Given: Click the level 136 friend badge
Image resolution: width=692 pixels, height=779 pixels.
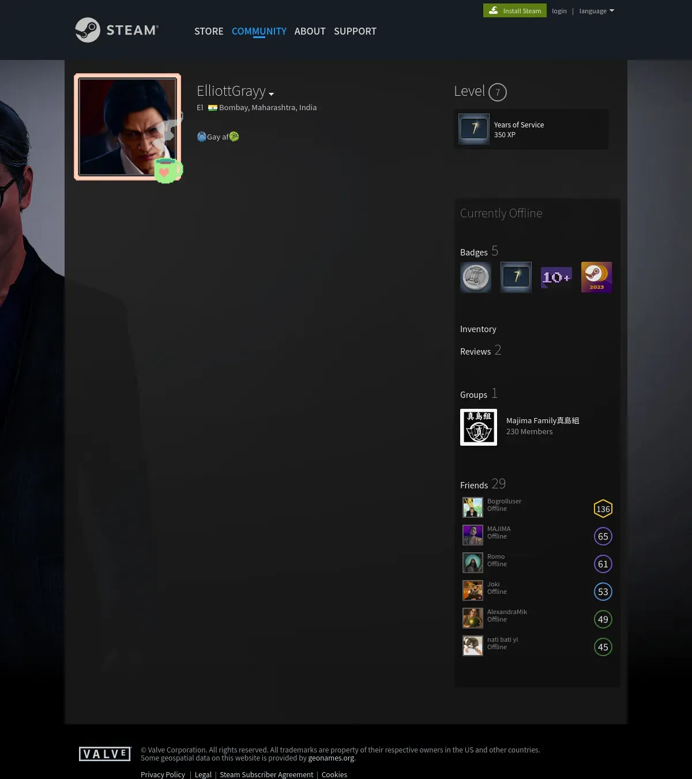Looking at the screenshot, I should click(603, 509).
